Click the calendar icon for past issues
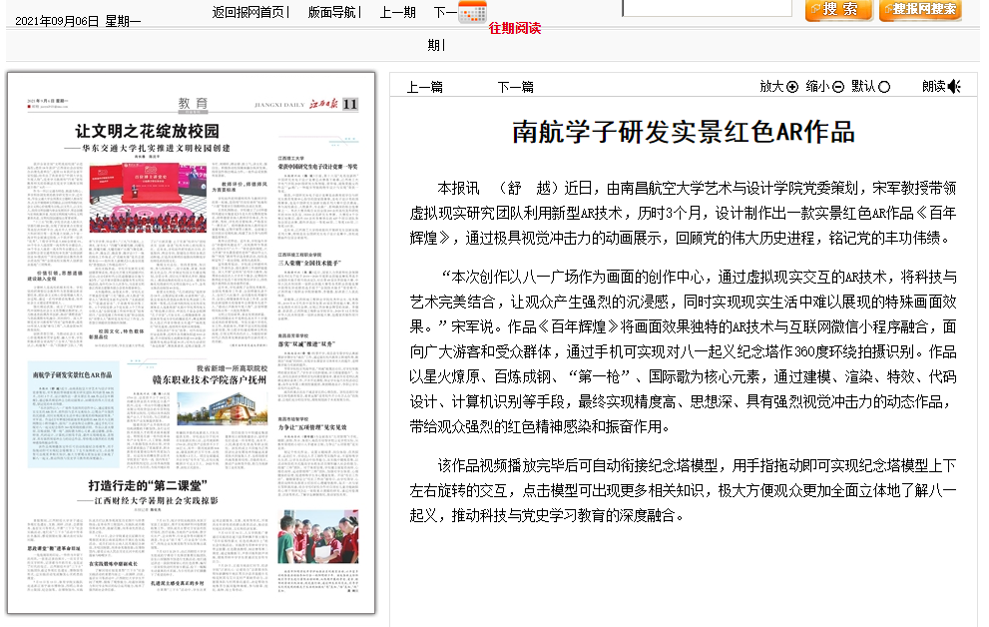This screenshot has height=627, width=989. coord(472,14)
